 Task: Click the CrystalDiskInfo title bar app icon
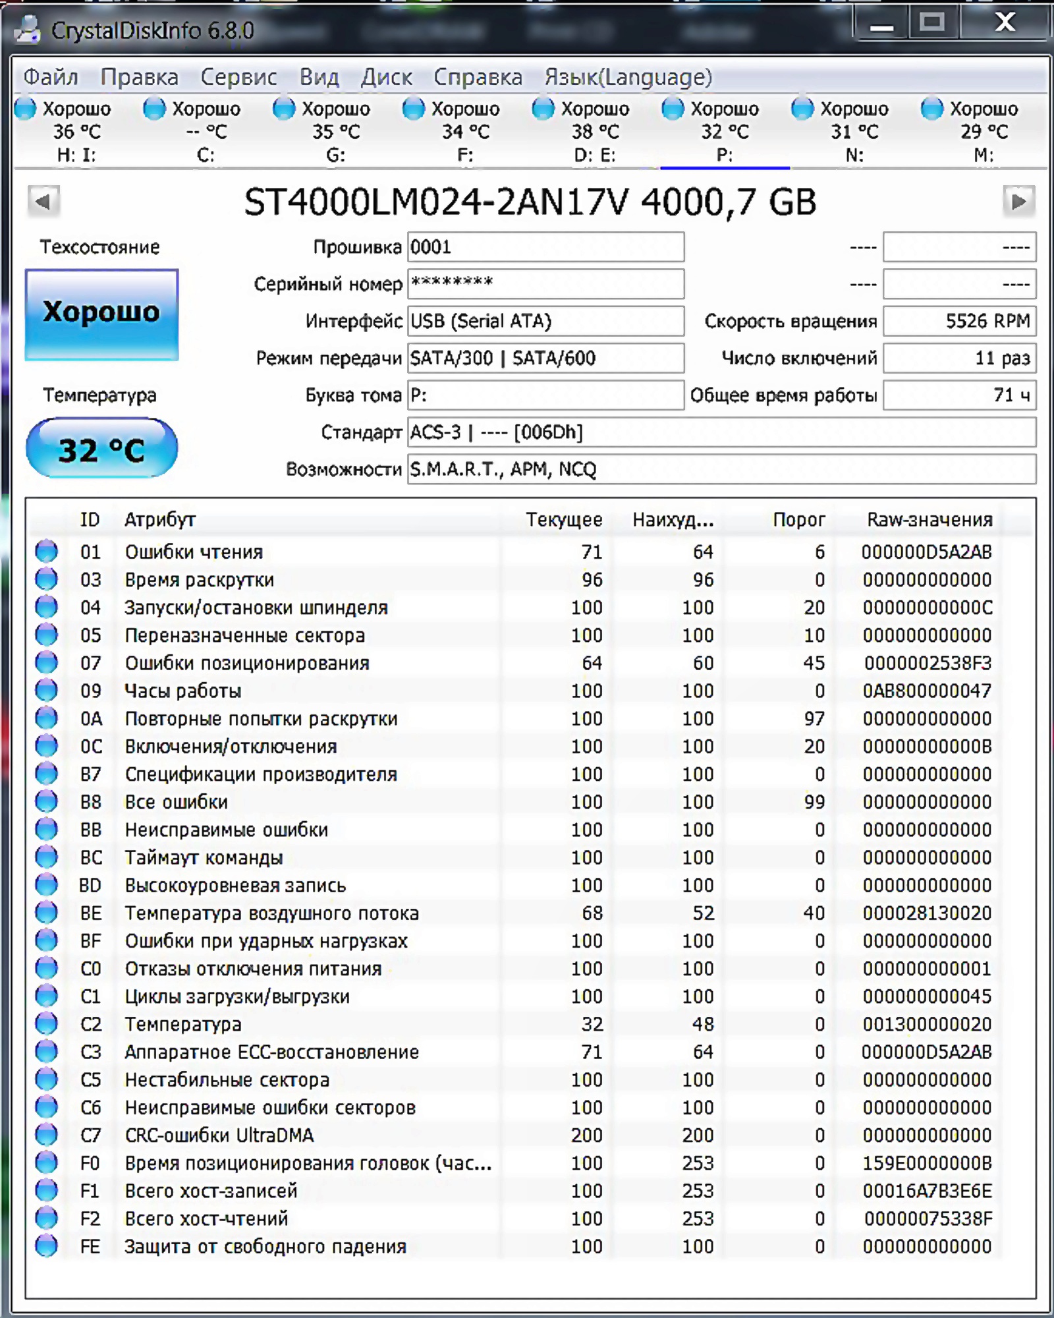pyautogui.click(x=27, y=30)
